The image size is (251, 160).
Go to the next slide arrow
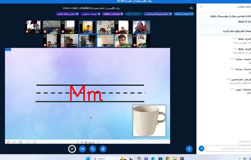point(98,142)
